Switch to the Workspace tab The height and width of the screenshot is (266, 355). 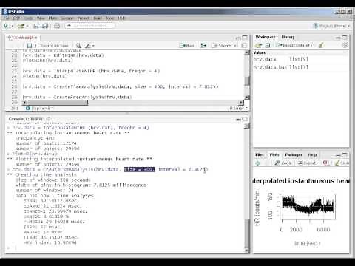[x=266, y=37]
